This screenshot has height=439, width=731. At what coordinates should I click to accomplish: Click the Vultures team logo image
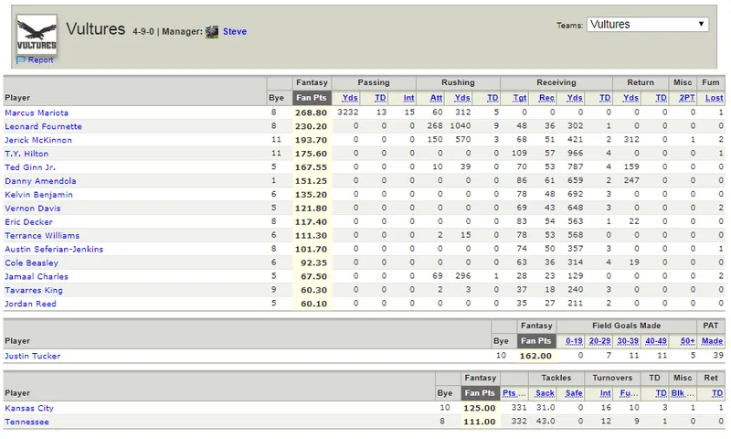[37, 34]
